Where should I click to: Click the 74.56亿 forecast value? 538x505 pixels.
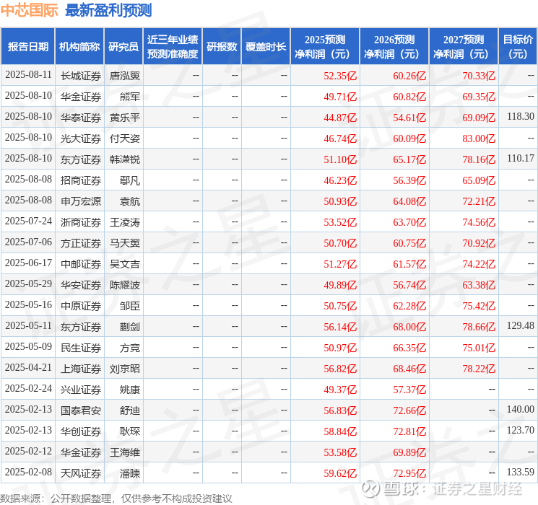tap(479, 222)
